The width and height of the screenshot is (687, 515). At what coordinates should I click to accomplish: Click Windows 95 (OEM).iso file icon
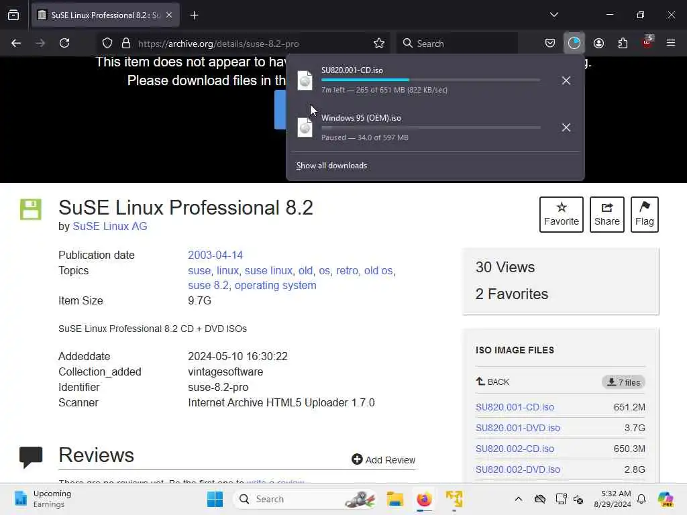[305, 127]
